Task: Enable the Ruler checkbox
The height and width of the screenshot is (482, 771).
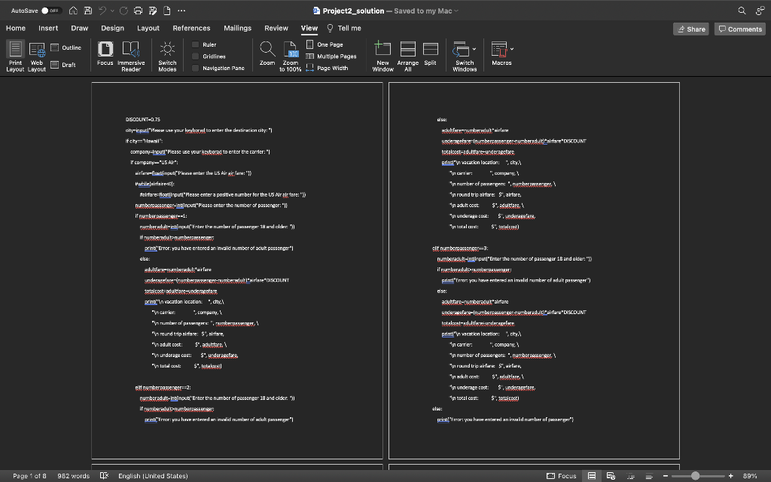Action: (195, 45)
